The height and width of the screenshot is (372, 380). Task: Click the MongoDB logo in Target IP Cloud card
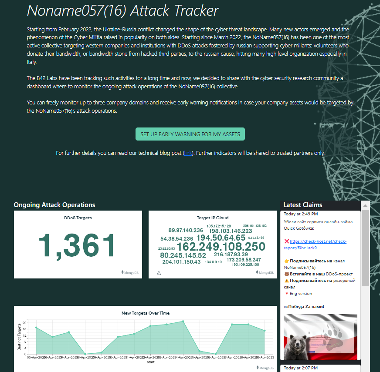pos(265,272)
